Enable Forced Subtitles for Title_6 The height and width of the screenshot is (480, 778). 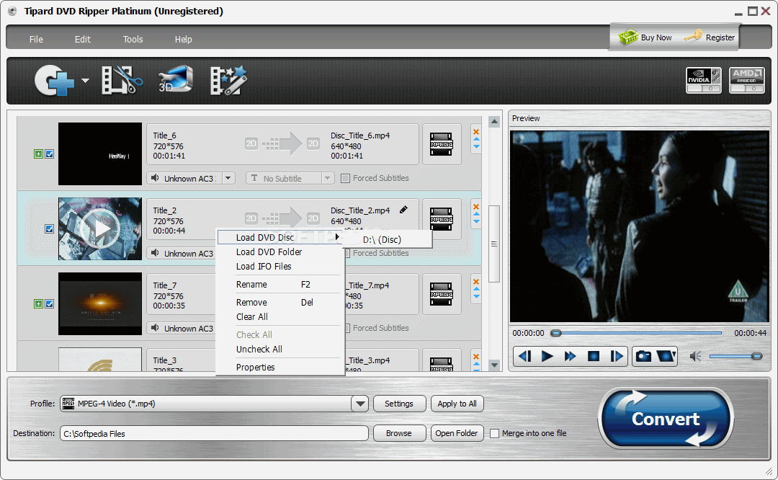tap(345, 178)
